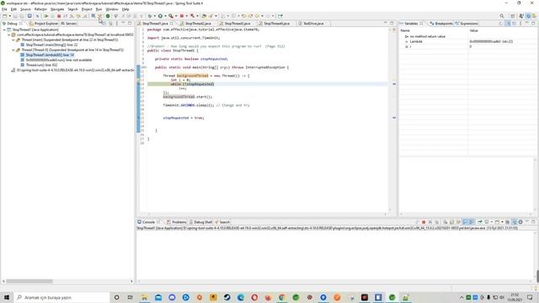
Task: Collapse all in the Variables view toolbar
Action: (515, 23)
